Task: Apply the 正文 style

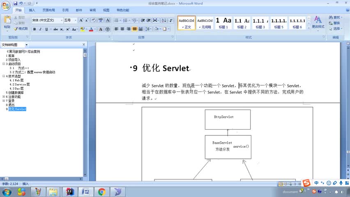Action: [x=187, y=23]
